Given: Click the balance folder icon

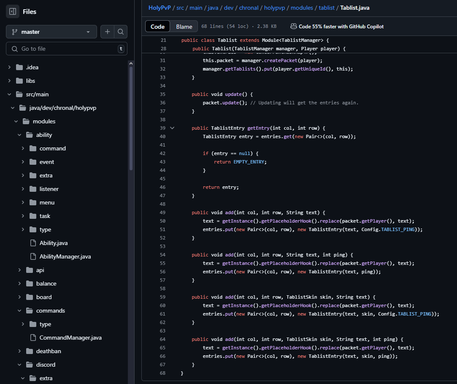Looking at the screenshot, I should 30,283.
